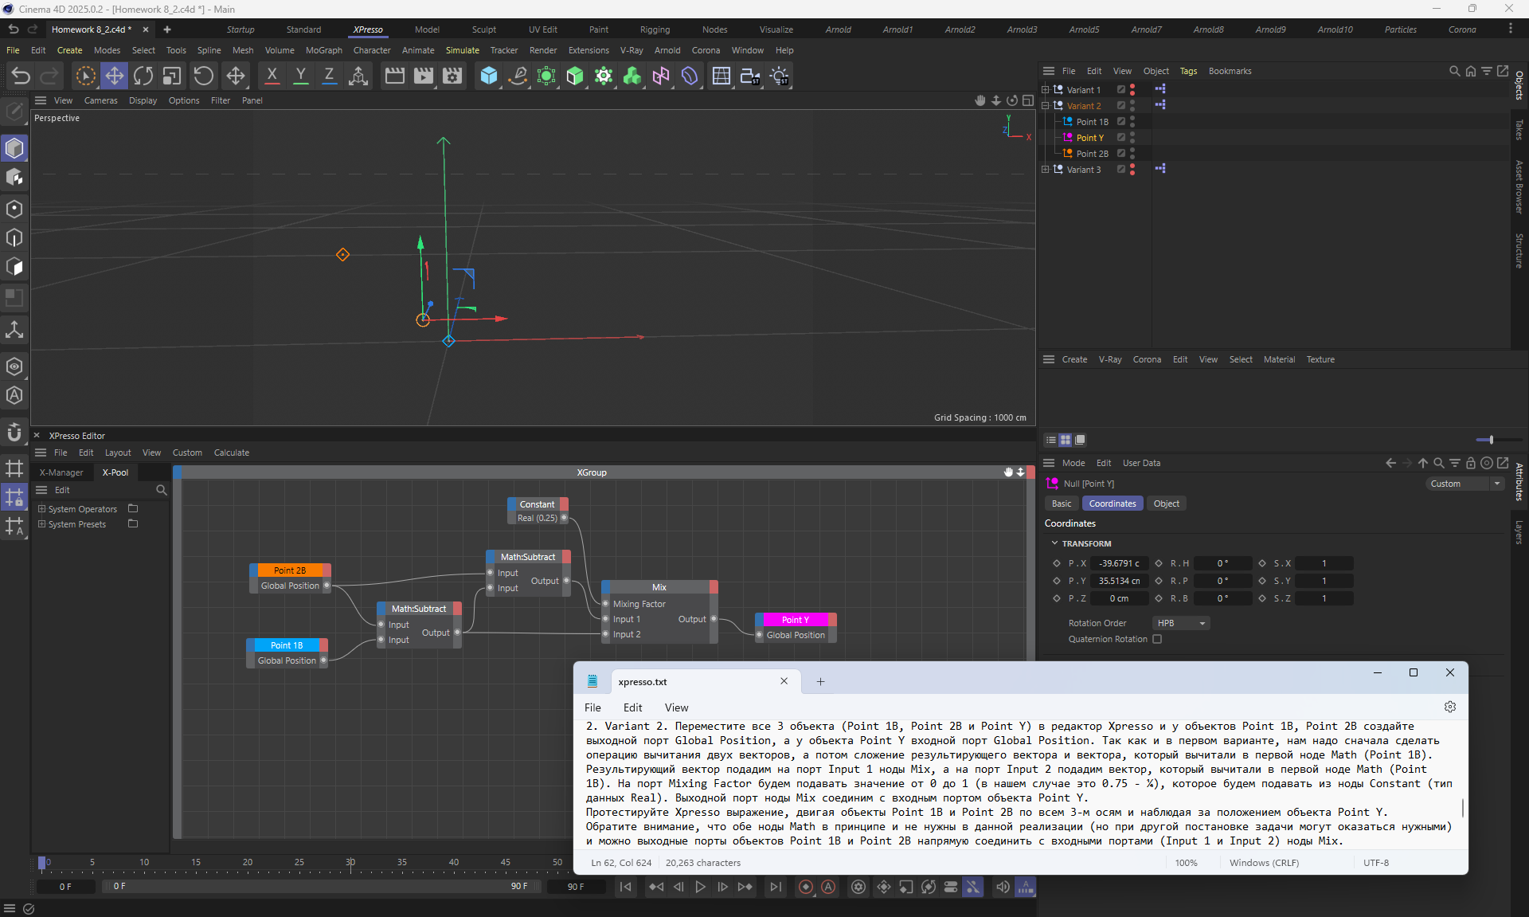This screenshot has height=917, width=1529.
Task: Expand System Operators in X-Pool
Action: pos(42,509)
